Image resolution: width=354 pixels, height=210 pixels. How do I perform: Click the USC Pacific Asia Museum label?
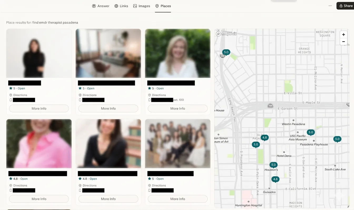(298, 138)
